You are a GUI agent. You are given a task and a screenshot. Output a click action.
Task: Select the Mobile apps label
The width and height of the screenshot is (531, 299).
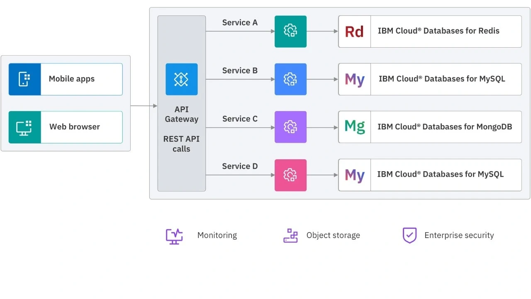pos(71,79)
